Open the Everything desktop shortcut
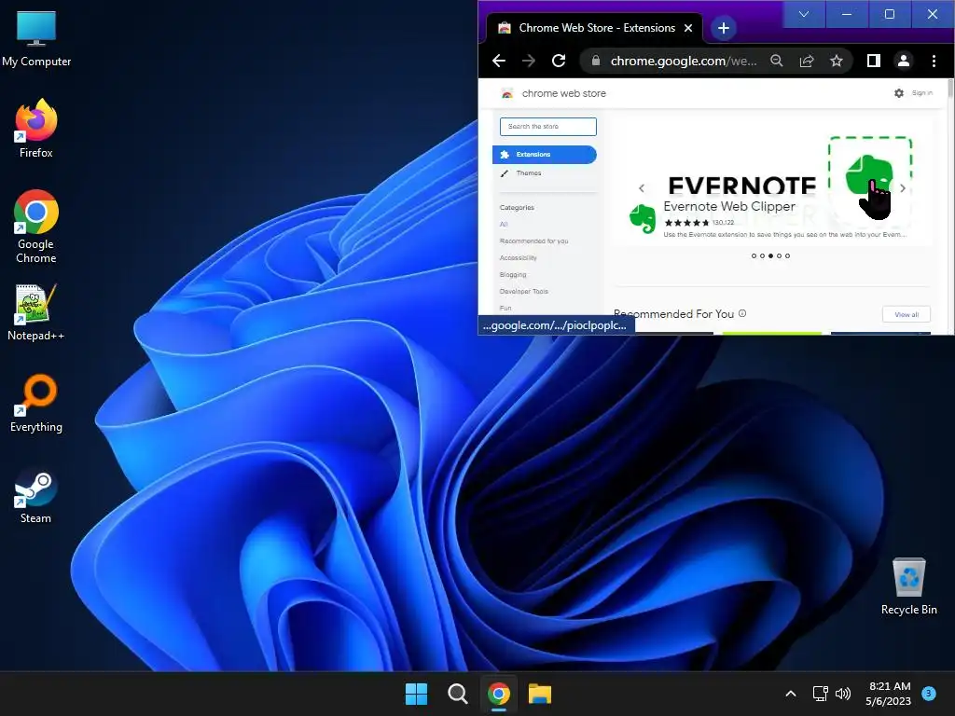The height and width of the screenshot is (716, 955). pos(36,403)
